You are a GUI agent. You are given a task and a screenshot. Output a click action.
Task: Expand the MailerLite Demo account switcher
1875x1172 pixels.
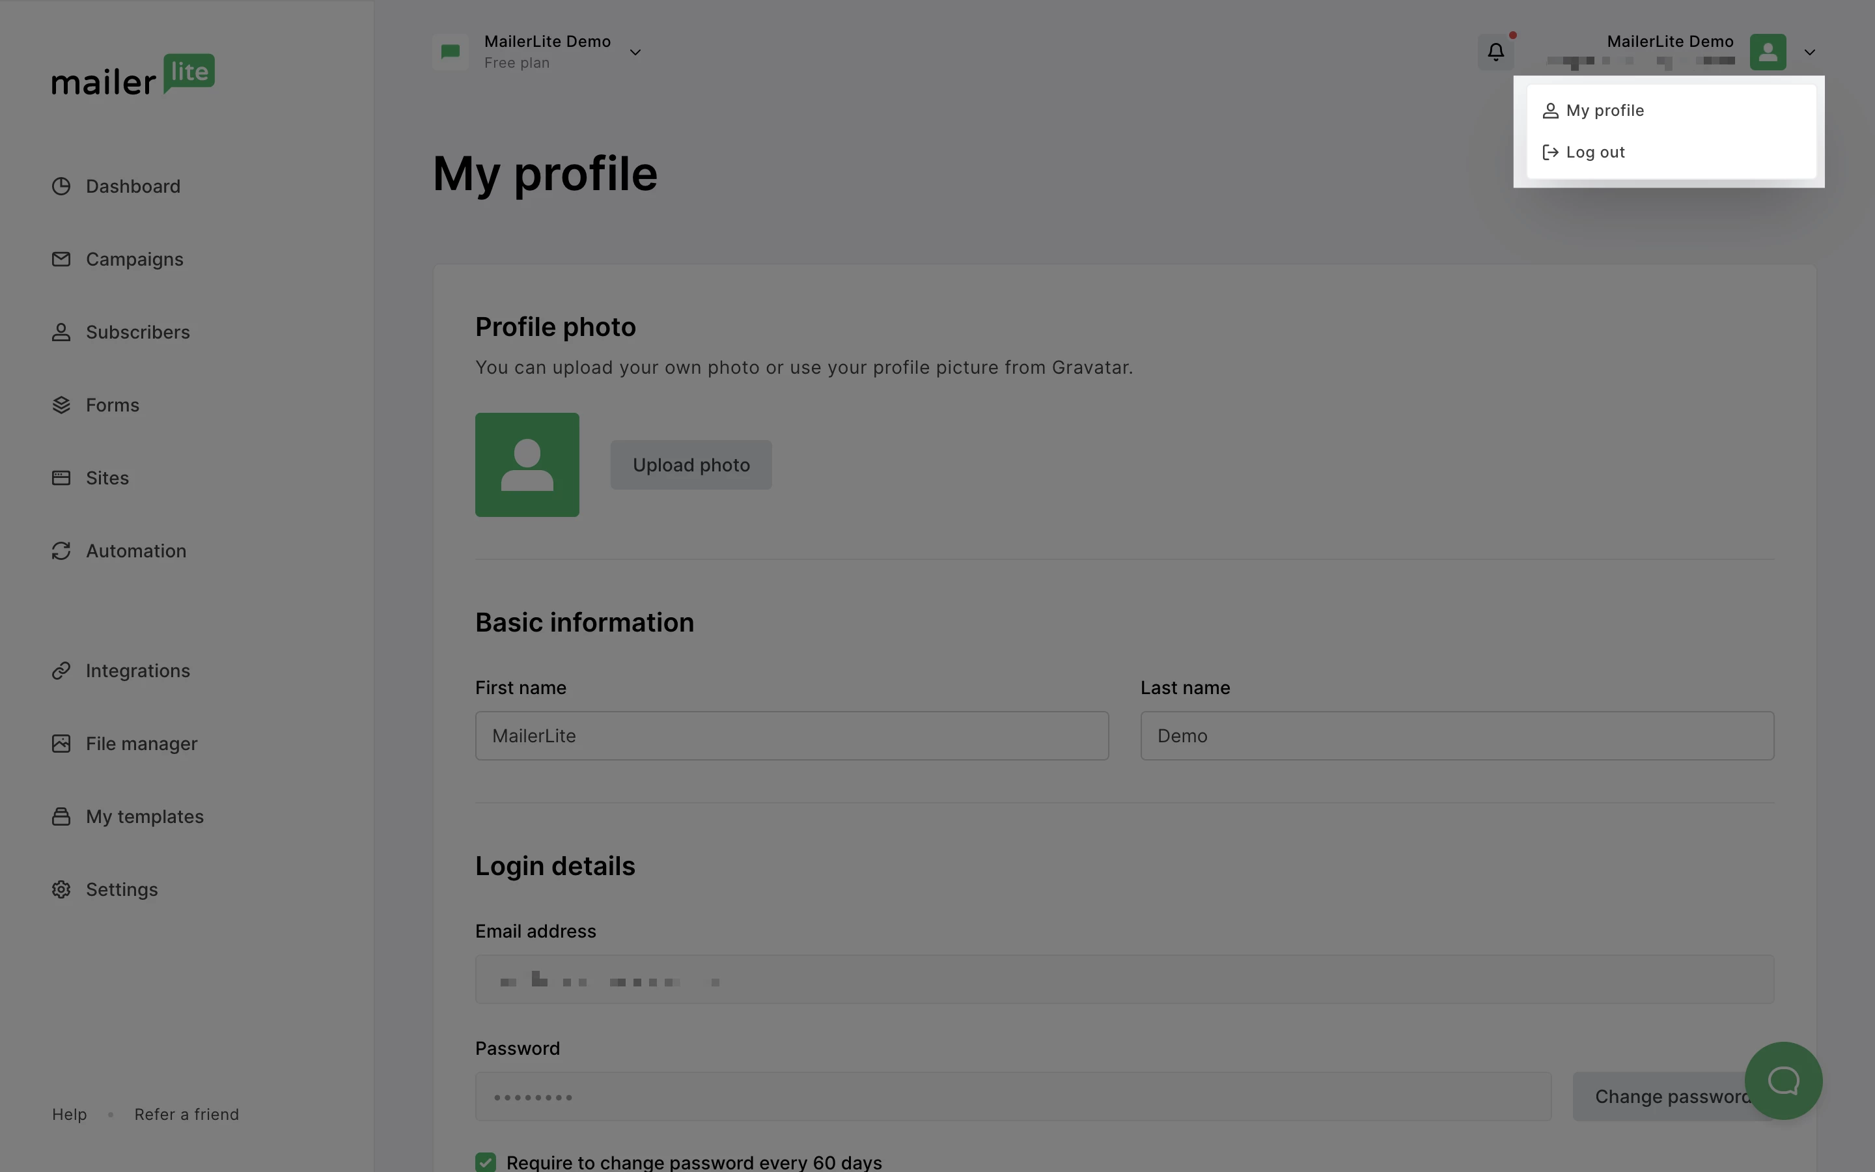pos(635,52)
